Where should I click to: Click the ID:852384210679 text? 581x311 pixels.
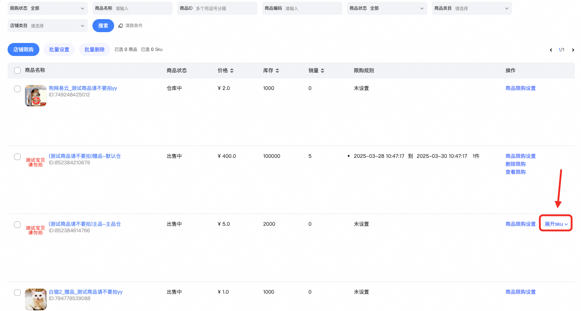[69, 163]
